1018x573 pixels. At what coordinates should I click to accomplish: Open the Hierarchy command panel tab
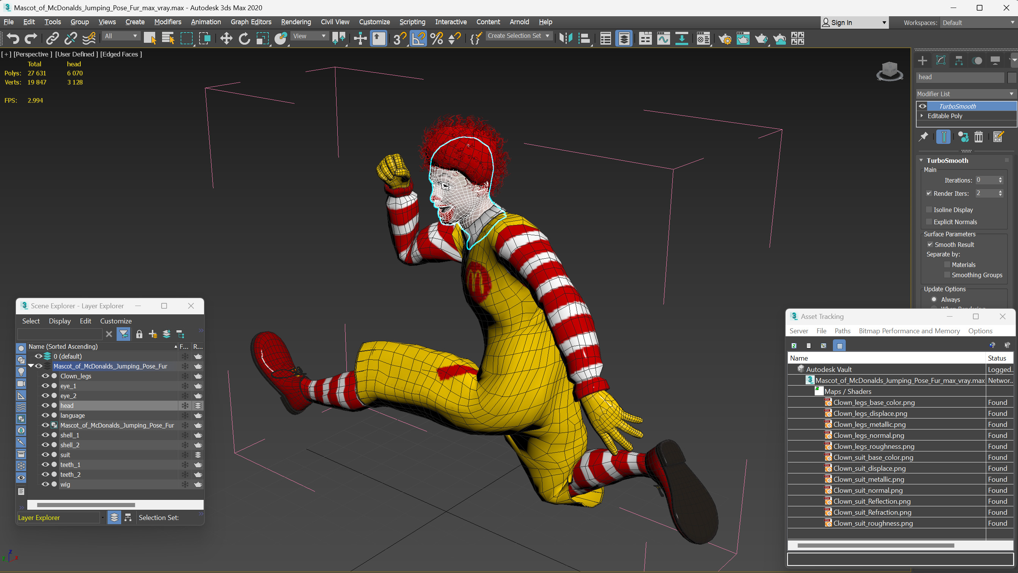pyautogui.click(x=959, y=61)
